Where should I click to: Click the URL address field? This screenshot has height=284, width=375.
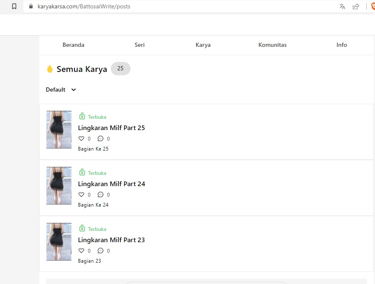click(x=179, y=6)
